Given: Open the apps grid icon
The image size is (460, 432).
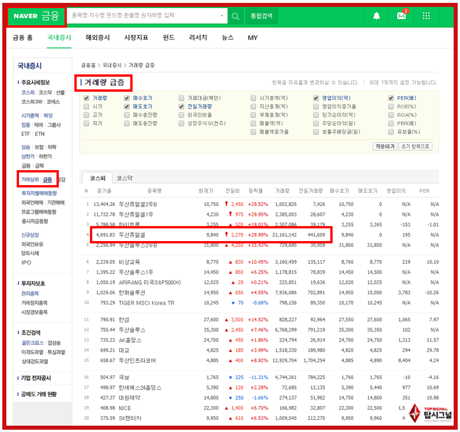Looking at the screenshot, I should point(426,16).
